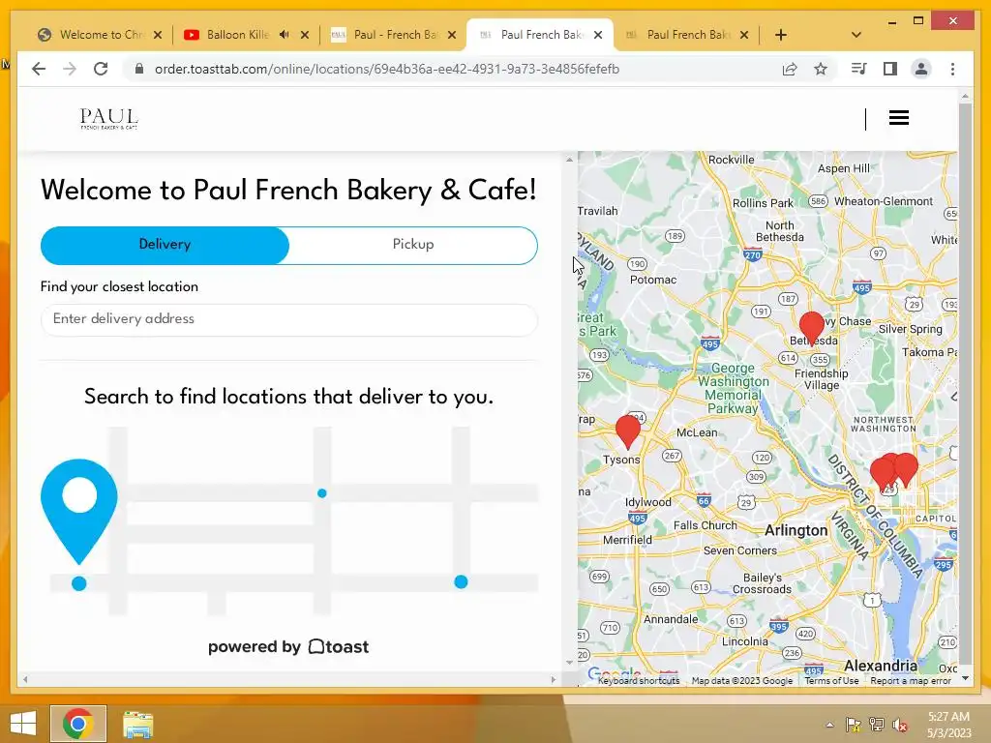Click the taskbar clock 5:27 AM
Viewport: 991px width, 743px height.
(x=948, y=717)
